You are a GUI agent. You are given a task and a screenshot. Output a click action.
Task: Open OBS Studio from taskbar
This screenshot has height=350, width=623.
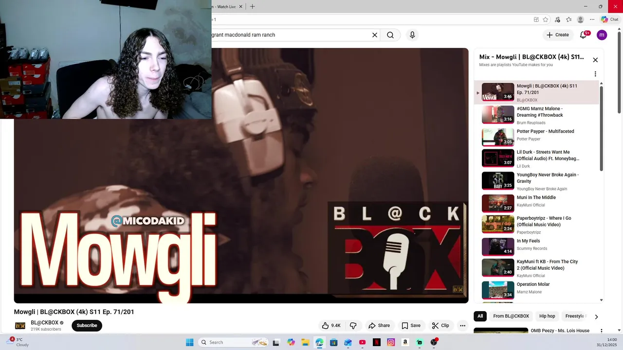pos(434,342)
